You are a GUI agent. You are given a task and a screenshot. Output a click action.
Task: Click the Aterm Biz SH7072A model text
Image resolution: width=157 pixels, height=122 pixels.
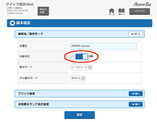pos(18,10)
